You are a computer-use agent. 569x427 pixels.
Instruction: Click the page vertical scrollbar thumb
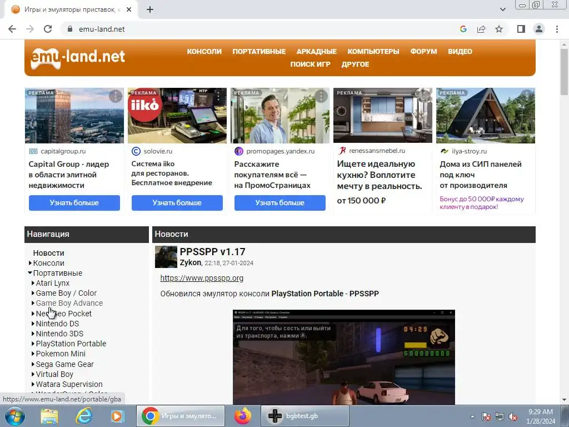click(x=564, y=72)
